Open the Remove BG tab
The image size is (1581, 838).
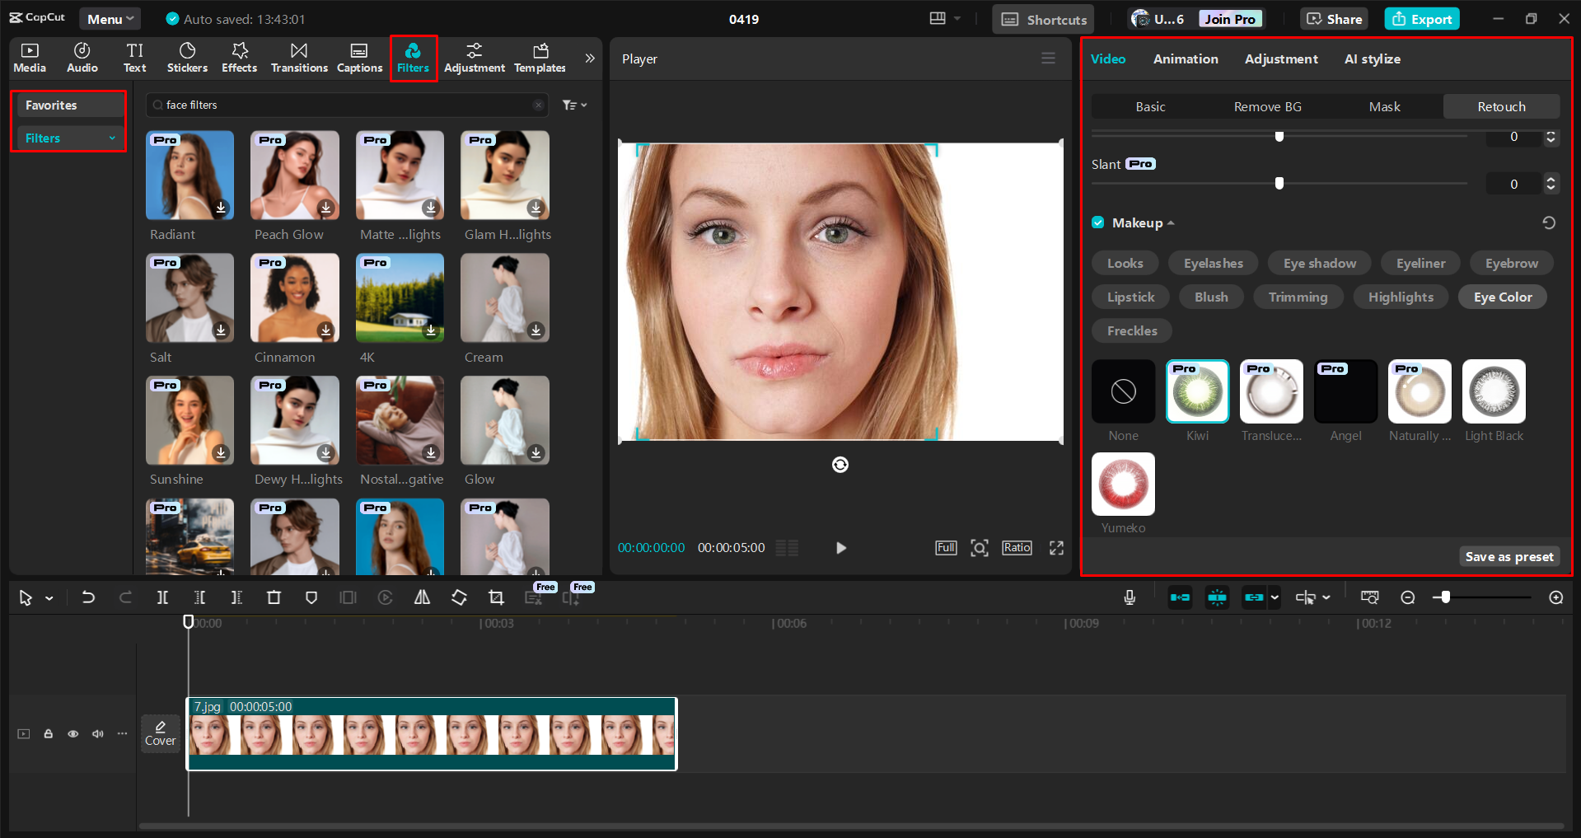(x=1267, y=106)
